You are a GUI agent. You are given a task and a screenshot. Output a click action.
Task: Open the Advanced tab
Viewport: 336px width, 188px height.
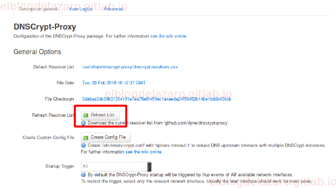coord(114,9)
